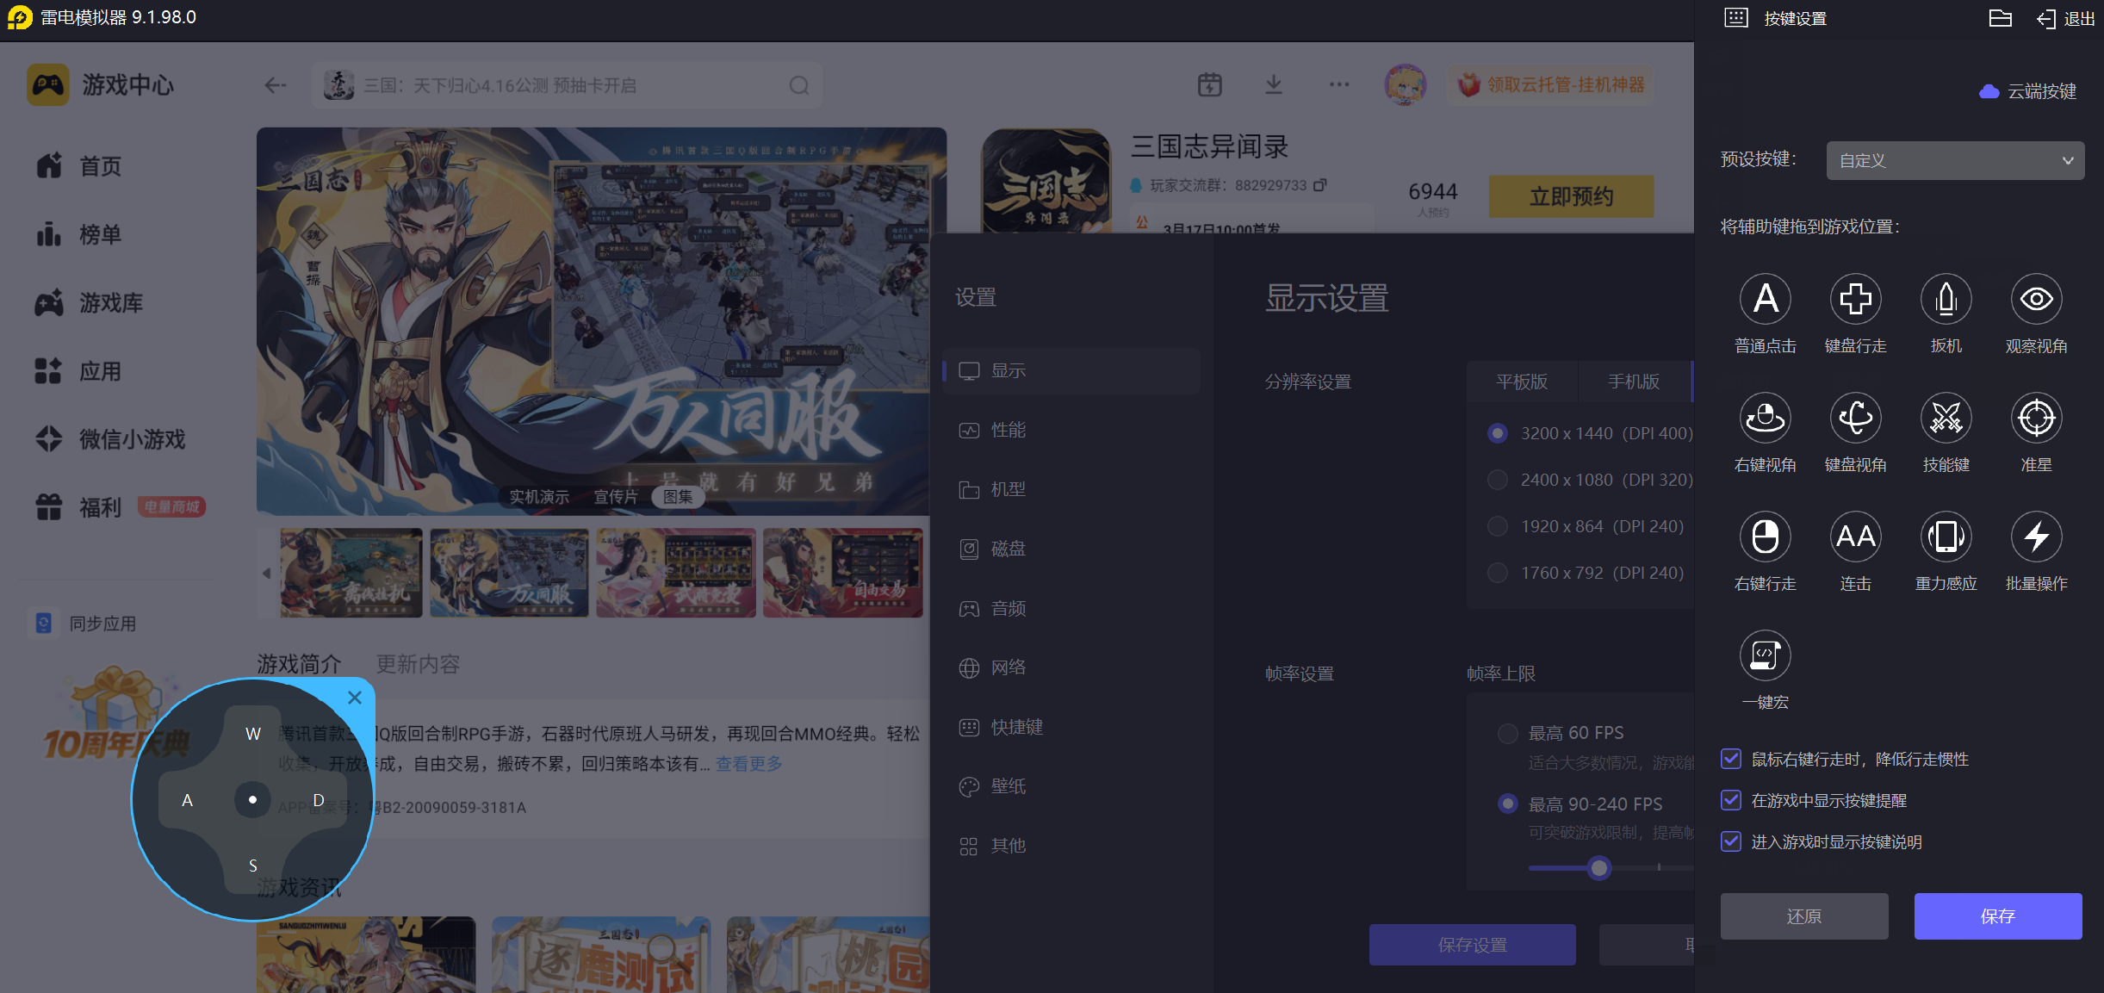This screenshot has width=2104, height=993.
Task: Click 退出 to exit key settings
Action: click(x=2067, y=19)
